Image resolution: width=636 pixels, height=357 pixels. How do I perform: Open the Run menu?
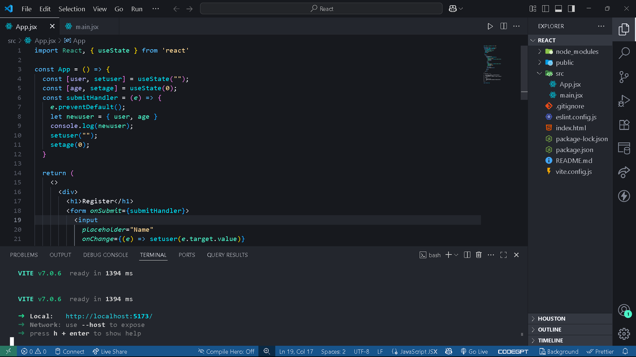tap(137, 9)
